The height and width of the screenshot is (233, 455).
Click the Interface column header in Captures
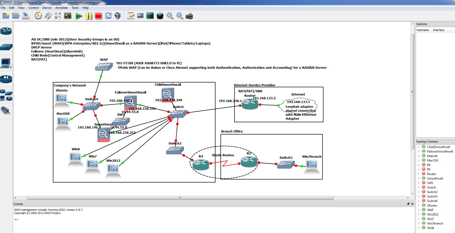pos(438,30)
